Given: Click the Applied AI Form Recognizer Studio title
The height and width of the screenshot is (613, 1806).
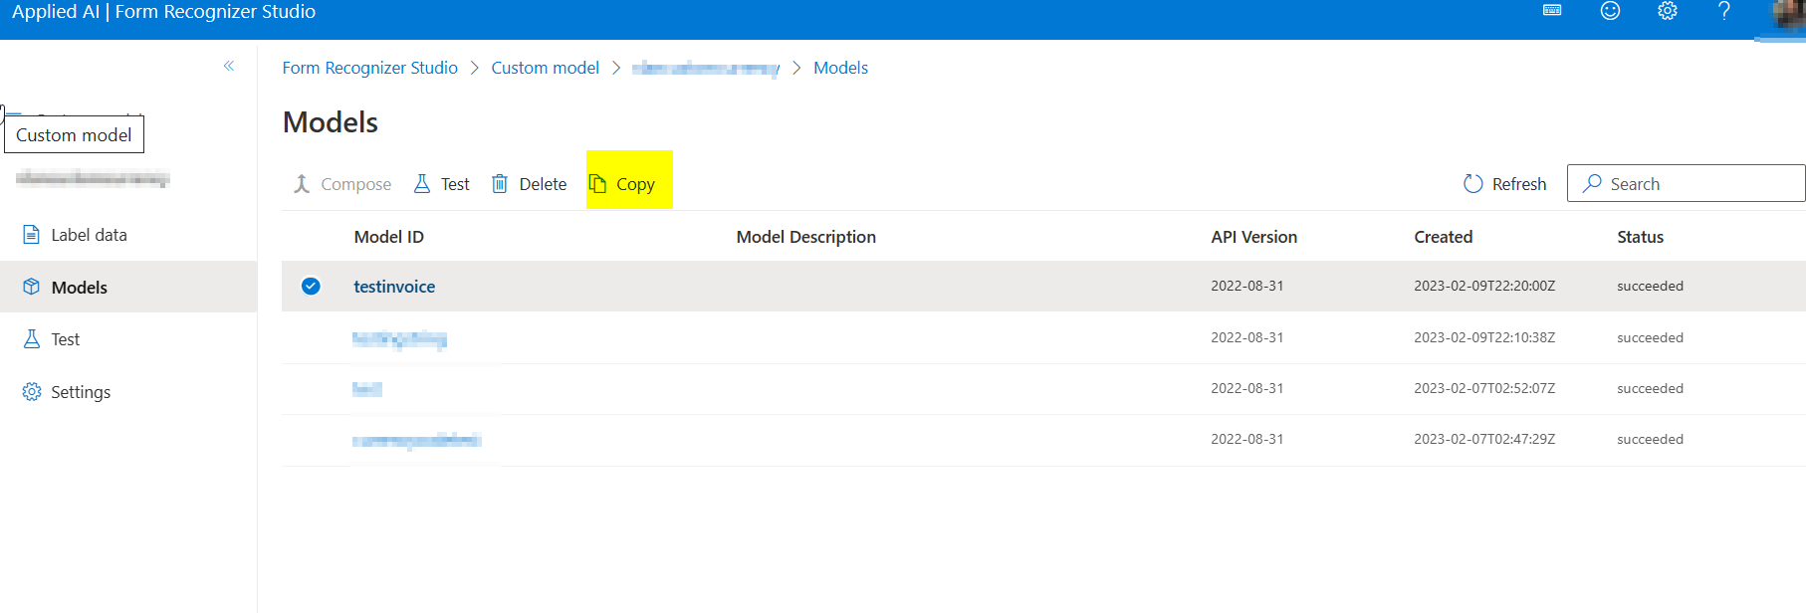Looking at the screenshot, I should pyautogui.click(x=163, y=12).
